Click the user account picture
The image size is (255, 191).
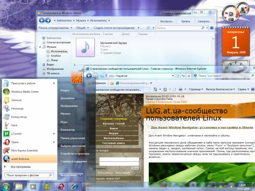coord(76,78)
